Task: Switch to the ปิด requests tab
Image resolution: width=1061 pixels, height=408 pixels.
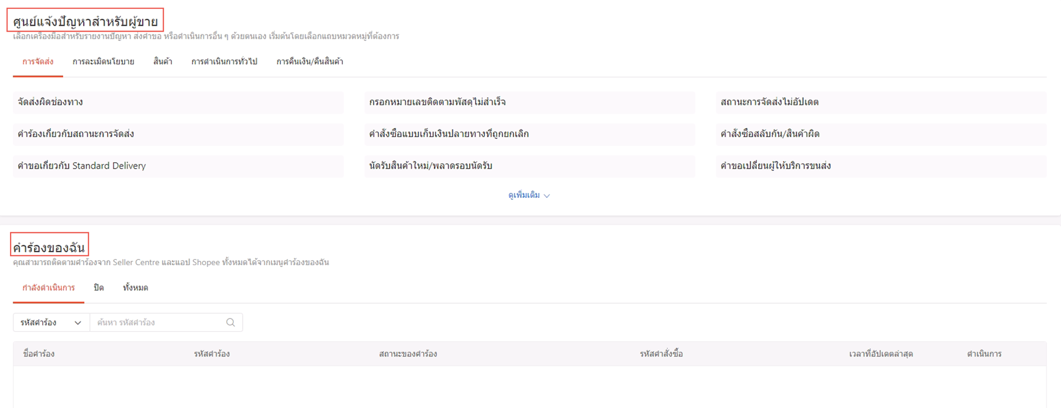Action: pos(99,287)
